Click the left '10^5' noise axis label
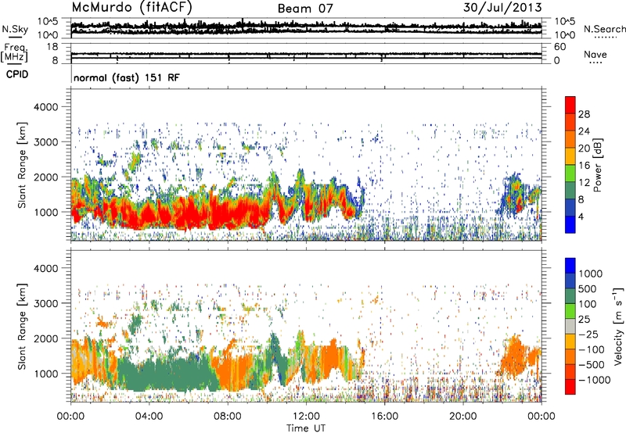626x433 pixels. point(48,21)
